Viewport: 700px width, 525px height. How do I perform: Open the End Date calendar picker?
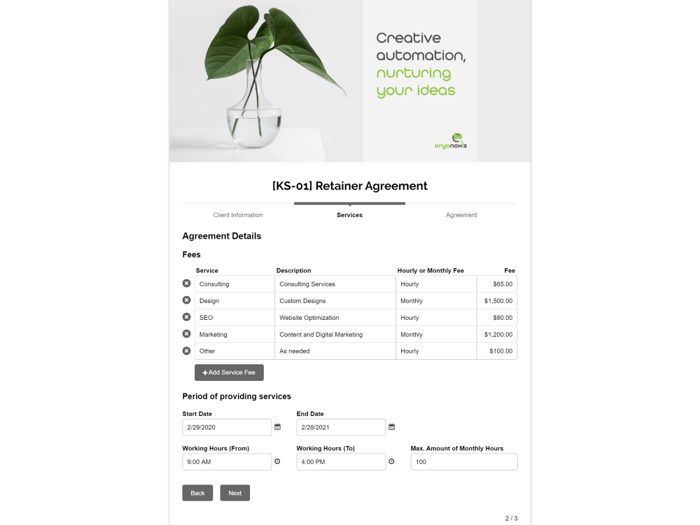(391, 427)
